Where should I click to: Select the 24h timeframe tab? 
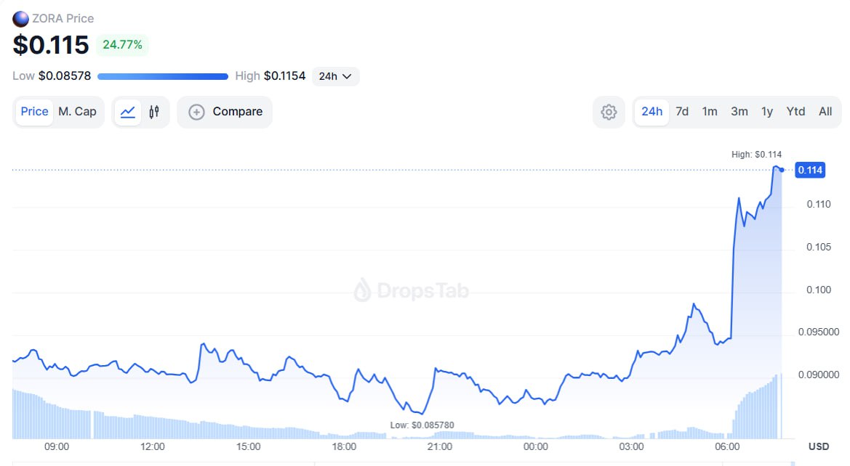click(651, 112)
